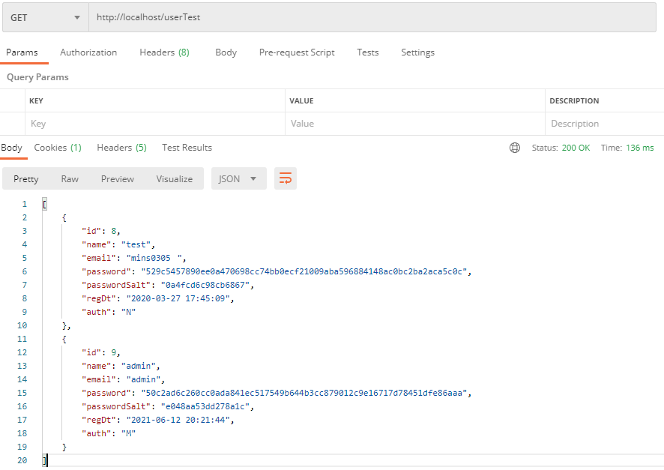The height and width of the screenshot is (470, 664).
Task: Open the Cookies (1) tab
Action: (x=58, y=148)
